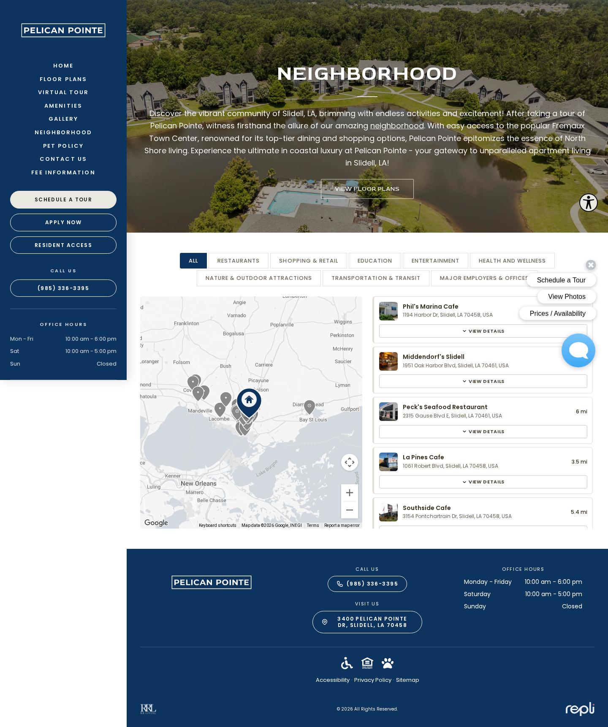Screen dimensions: 608x727
Task: Select the map marker near Diamondhead
Action: pos(309,407)
